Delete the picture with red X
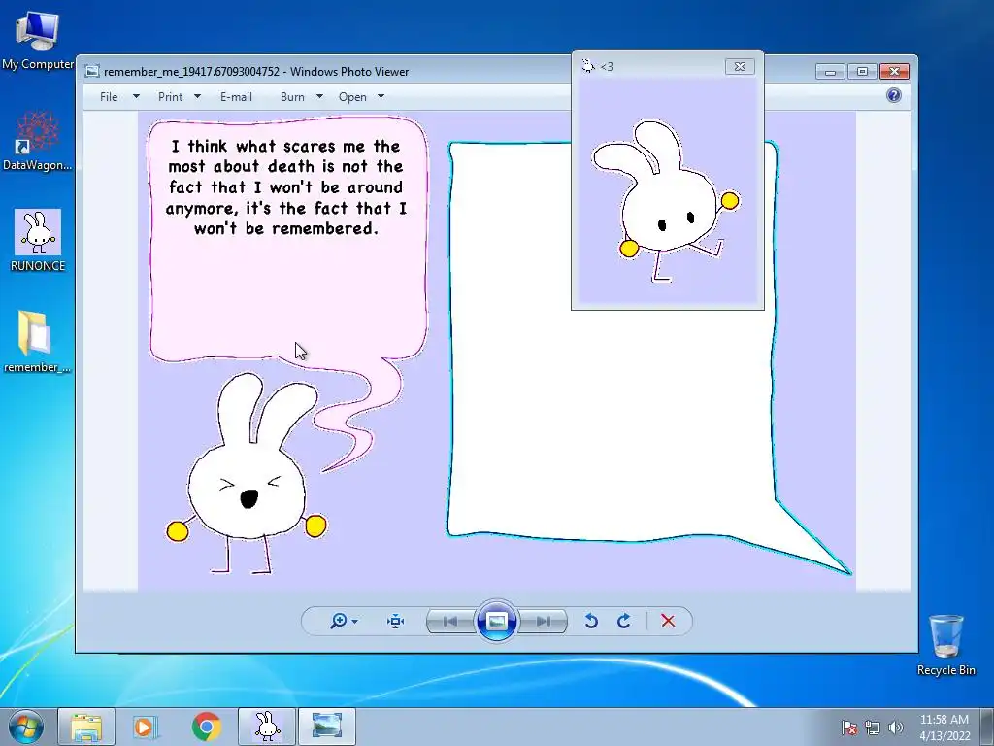 pyautogui.click(x=668, y=621)
